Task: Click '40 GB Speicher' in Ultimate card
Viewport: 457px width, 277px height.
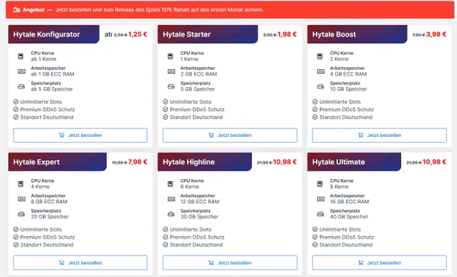Action: pos(349,217)
